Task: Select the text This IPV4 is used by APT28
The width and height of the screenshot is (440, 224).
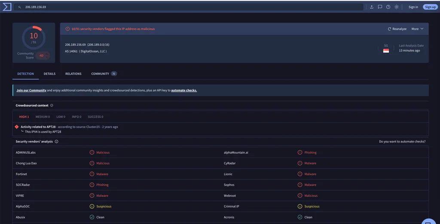Action: [x=43, y=131]
